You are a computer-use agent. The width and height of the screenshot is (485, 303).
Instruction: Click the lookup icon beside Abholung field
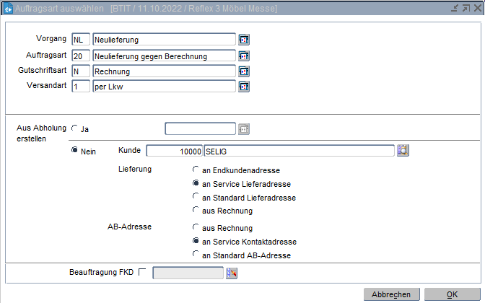[244, 129]
